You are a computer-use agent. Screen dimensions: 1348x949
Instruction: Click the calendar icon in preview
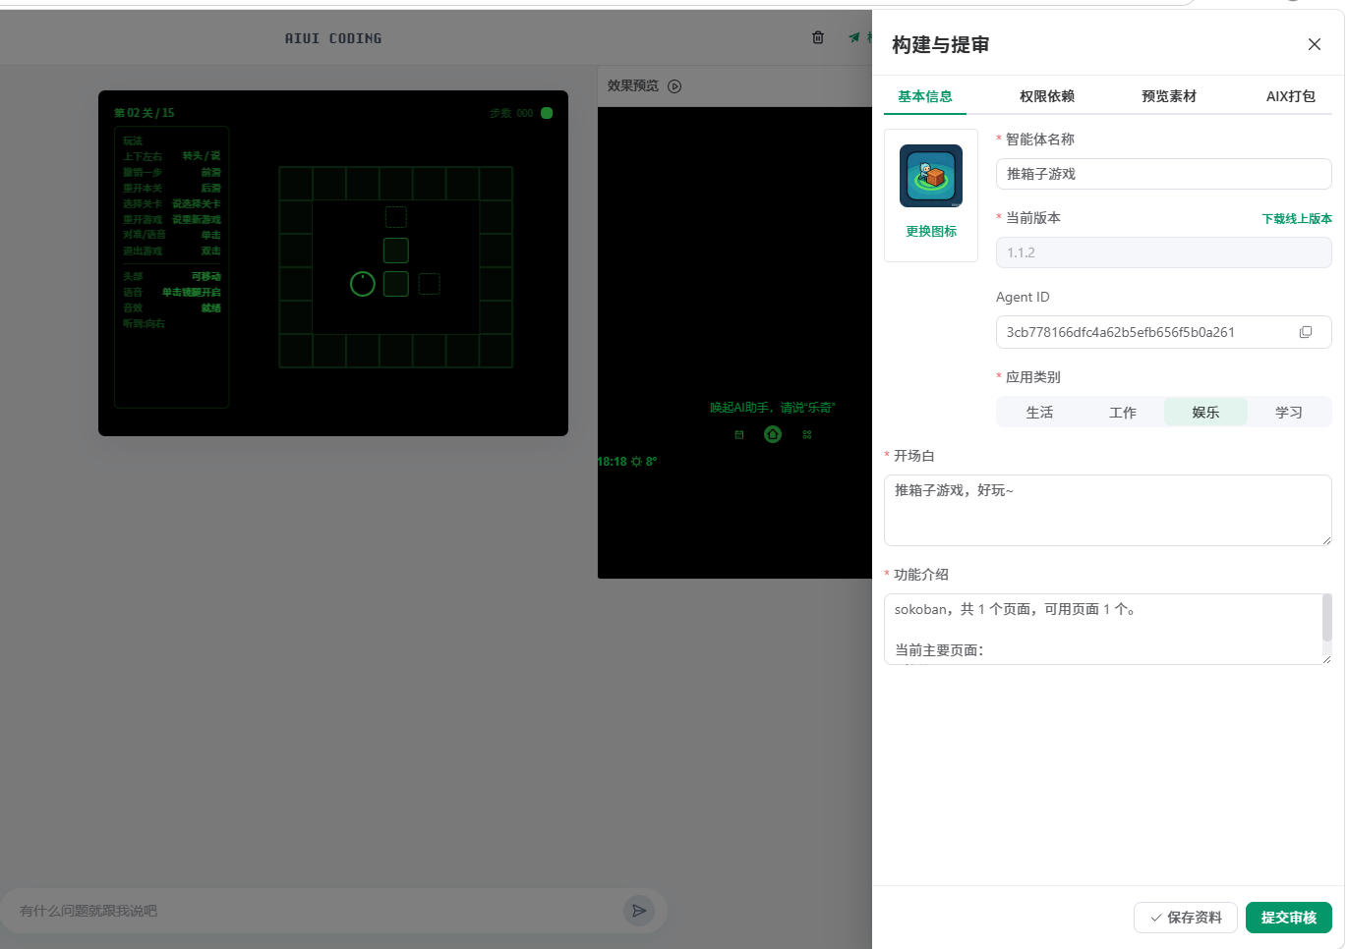click(739, 434)
